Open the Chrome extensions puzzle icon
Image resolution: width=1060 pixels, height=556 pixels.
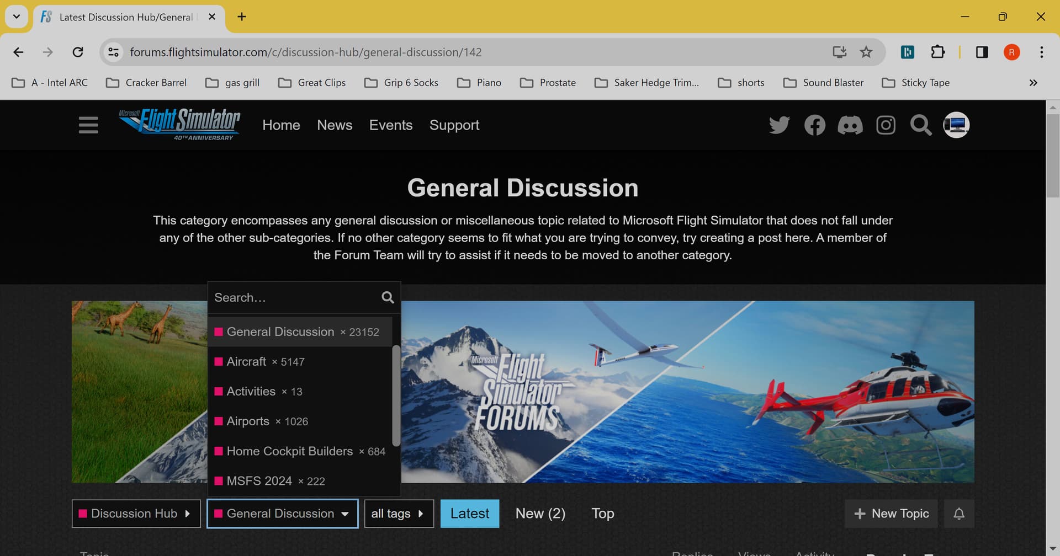(937, 52)
